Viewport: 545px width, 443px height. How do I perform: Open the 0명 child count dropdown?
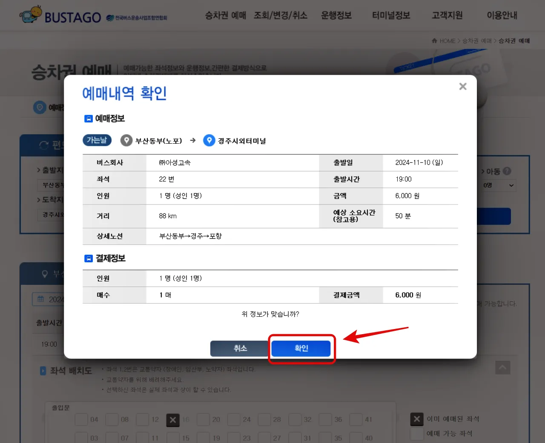click(499, 185)
